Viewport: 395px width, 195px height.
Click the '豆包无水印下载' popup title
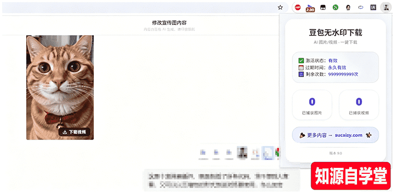335,33
